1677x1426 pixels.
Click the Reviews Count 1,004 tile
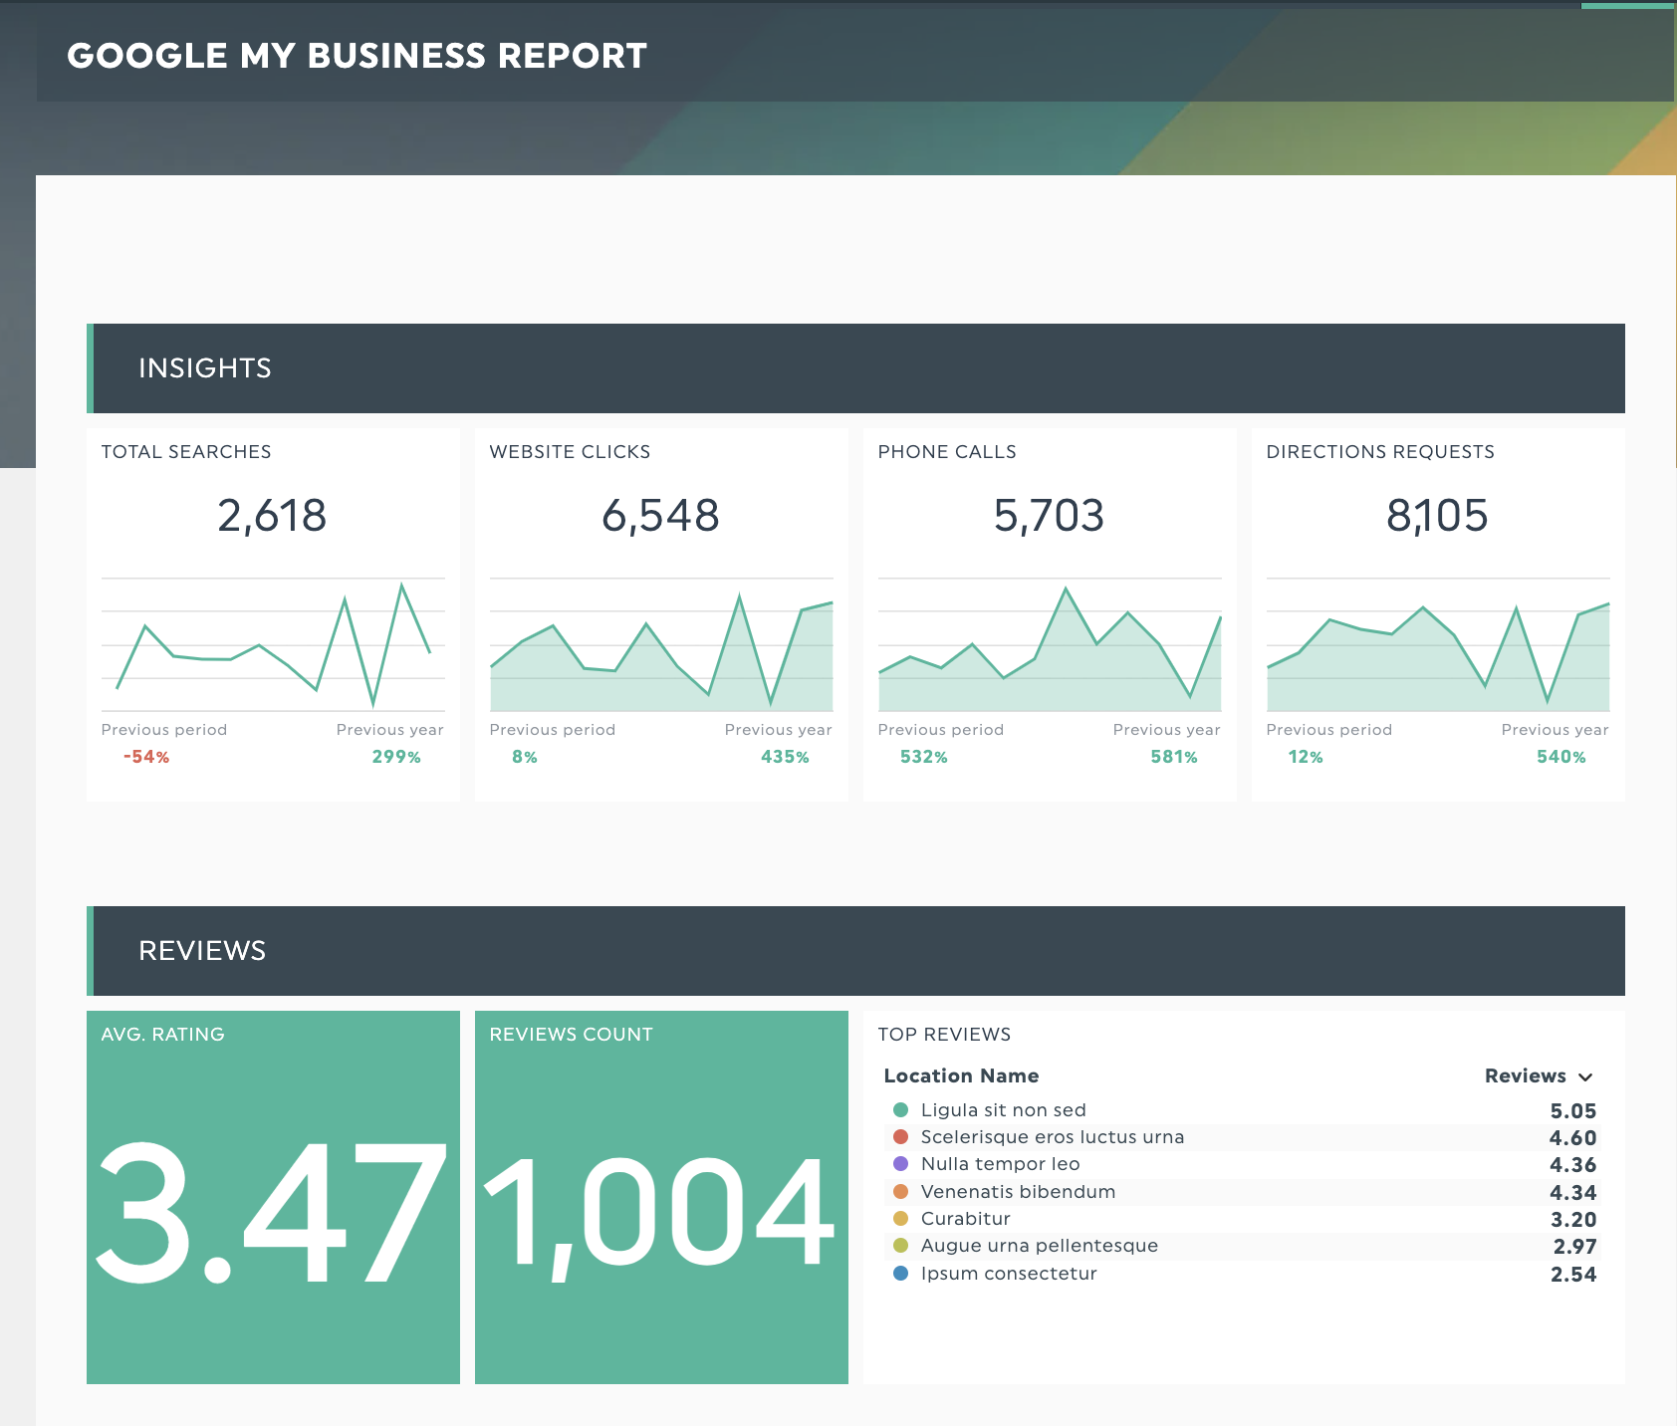coord(661,1197)
